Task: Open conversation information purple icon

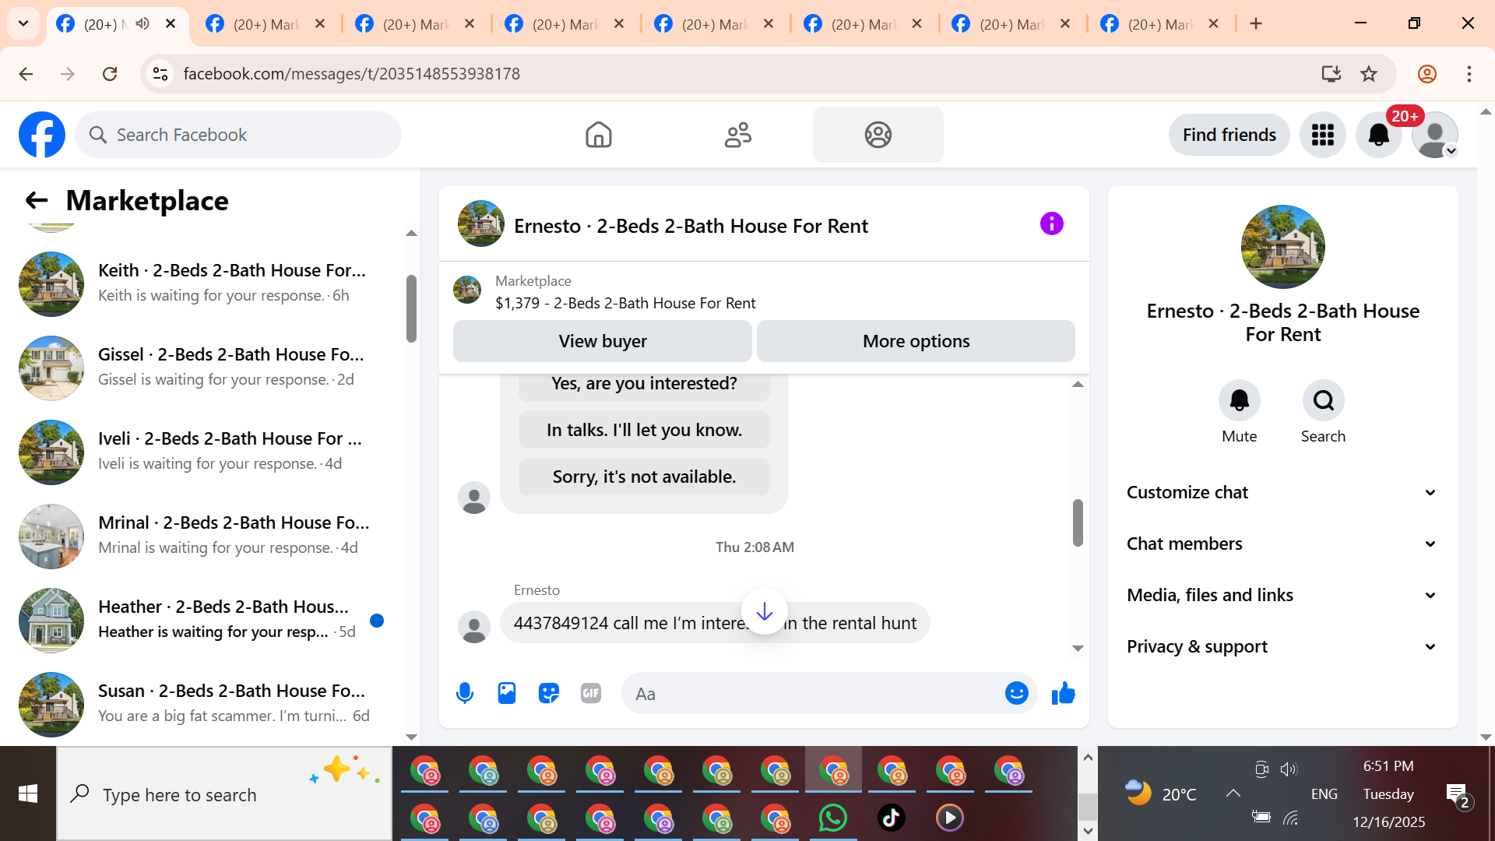Action: tap(1051, 224)
